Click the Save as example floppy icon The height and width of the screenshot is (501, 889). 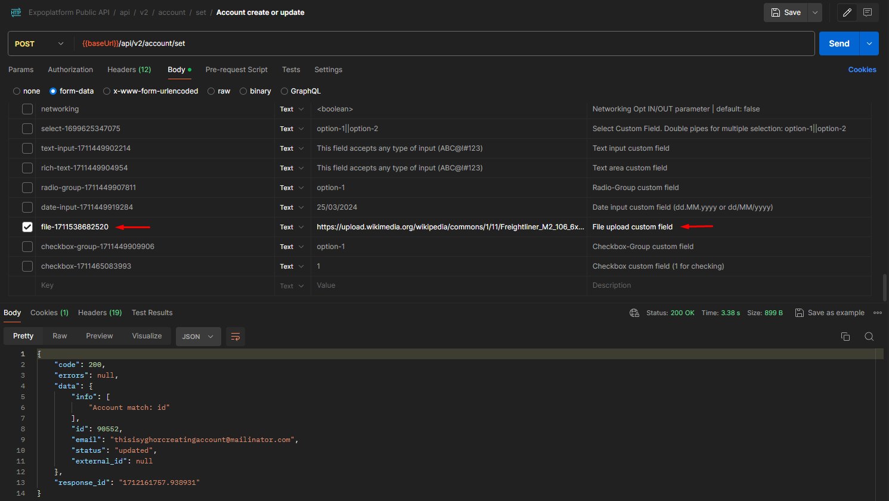[x=799, y=312]
